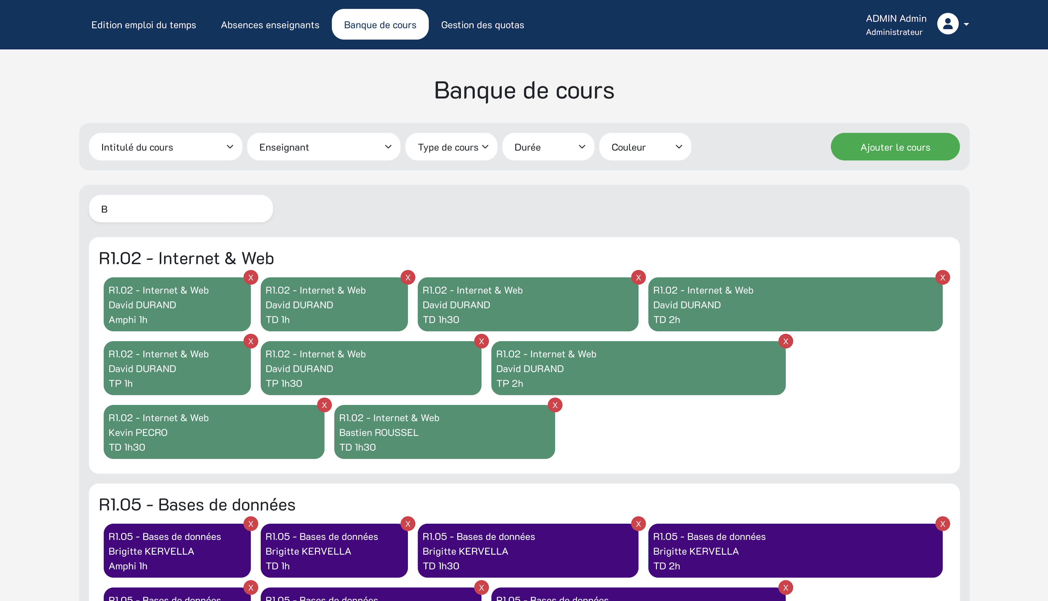Image resolution: width=1048 pixels, height=601 pixels.
Task: Delete Bastien ROUSSEL's TD 1h30 course
Action: tap(555, 405)
